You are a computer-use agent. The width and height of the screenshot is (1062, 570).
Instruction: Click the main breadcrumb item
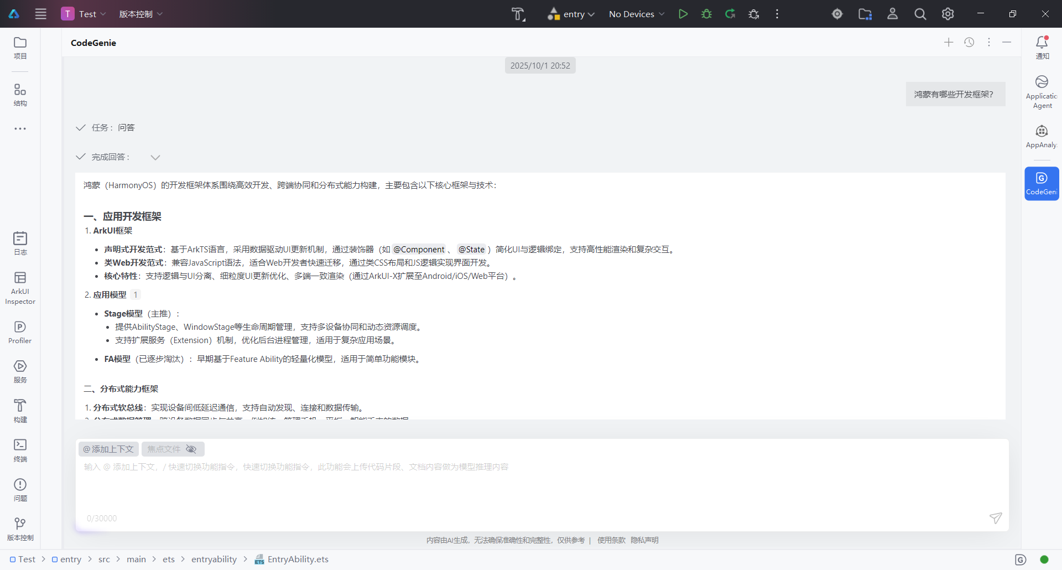[136, 559]
